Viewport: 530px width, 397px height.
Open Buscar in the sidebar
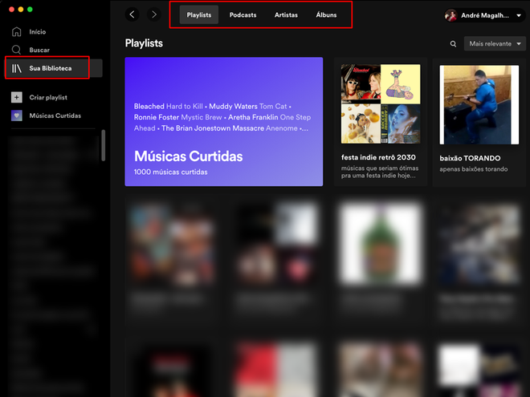point(39,50)
